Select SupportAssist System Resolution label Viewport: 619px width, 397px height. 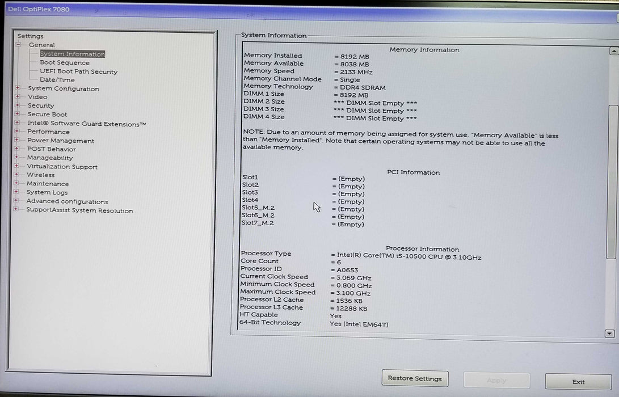point(79,210)
